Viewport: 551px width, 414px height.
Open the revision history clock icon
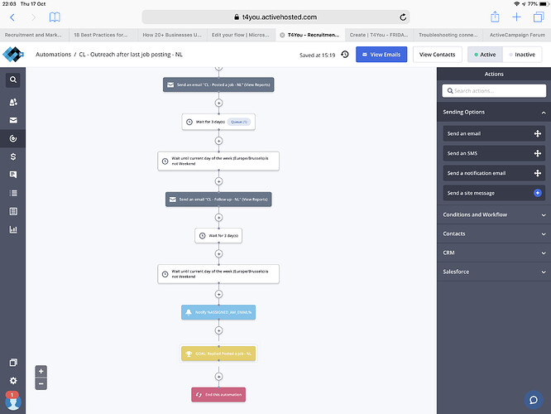345,55
